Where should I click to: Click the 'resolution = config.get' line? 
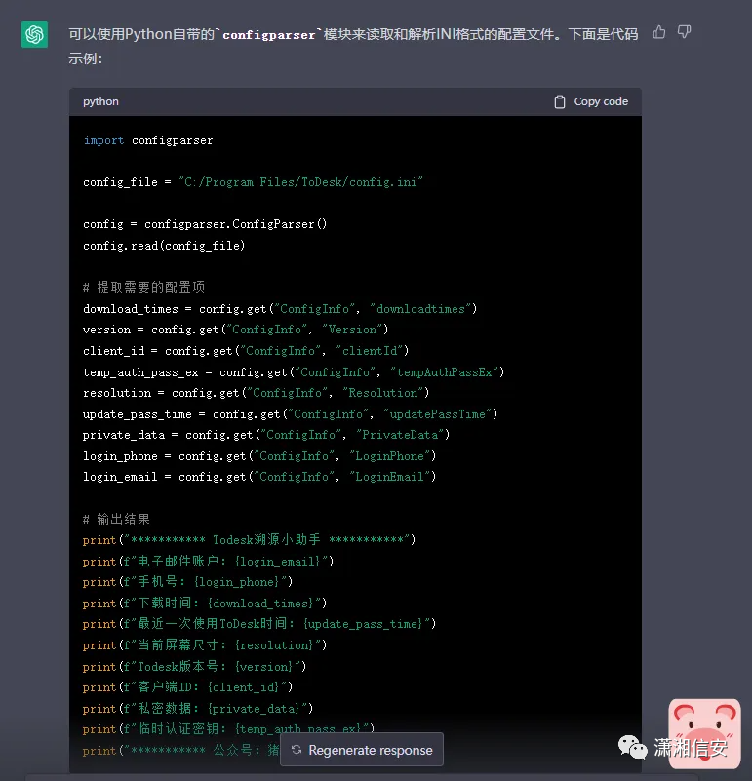(257, 393)
